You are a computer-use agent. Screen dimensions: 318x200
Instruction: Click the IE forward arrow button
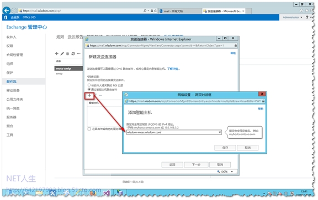(14, 10)
